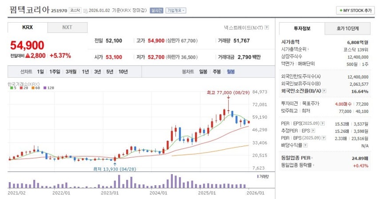Click the 최고 77,000 (08/29) chart marker
The height and width of the screenshot is (199, 382).
(x=228, y=92)
